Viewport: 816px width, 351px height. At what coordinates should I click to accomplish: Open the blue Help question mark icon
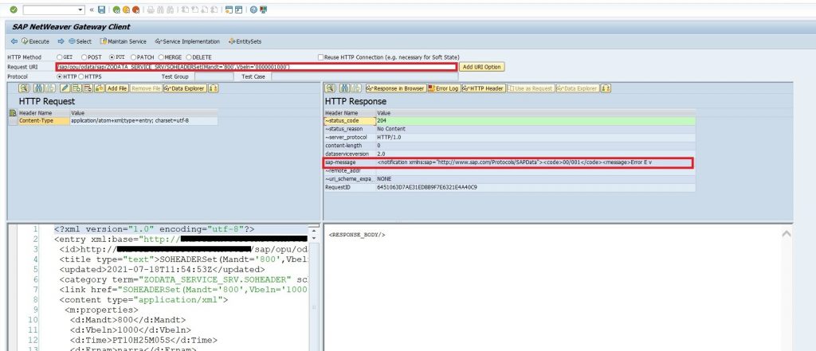pos(253,10)
